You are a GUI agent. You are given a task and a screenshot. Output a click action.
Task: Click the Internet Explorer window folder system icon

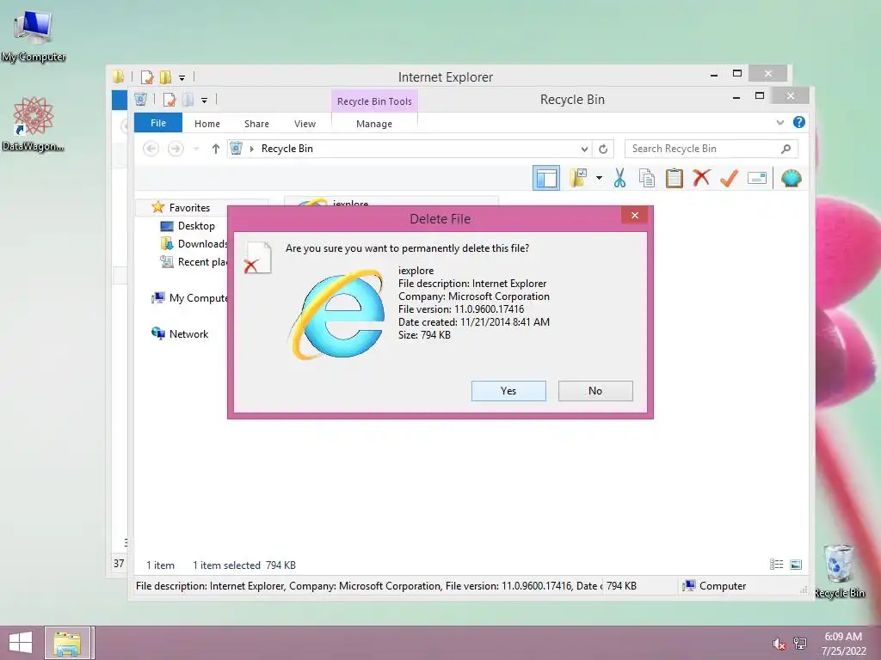click(118, 76)
